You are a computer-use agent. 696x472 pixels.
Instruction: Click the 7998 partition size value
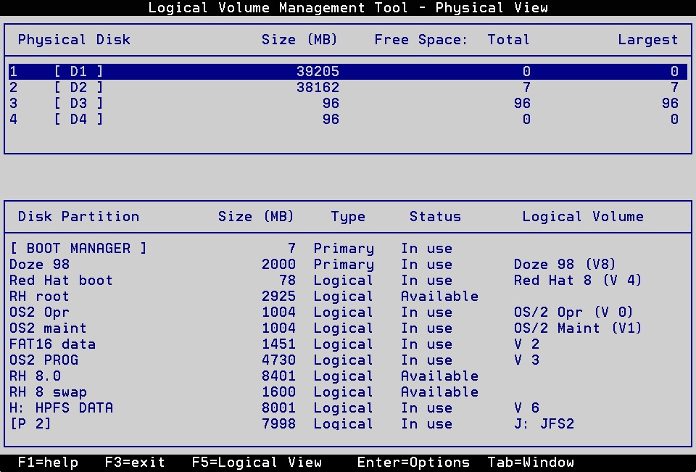[278, 424]
